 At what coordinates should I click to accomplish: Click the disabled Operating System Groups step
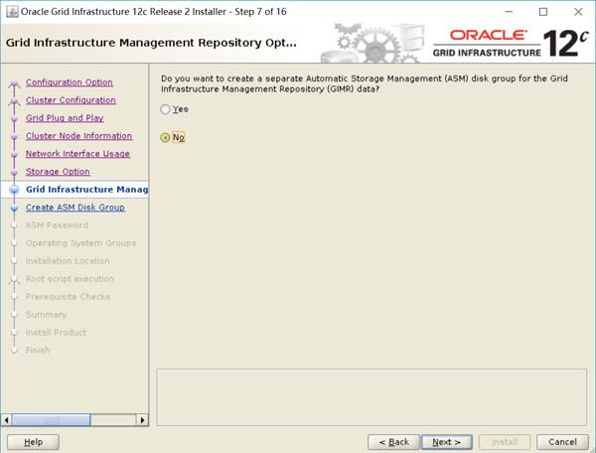tap(81, 242)
